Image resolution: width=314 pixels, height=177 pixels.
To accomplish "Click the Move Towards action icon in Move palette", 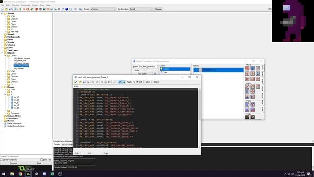I will [x=258, y=68].
